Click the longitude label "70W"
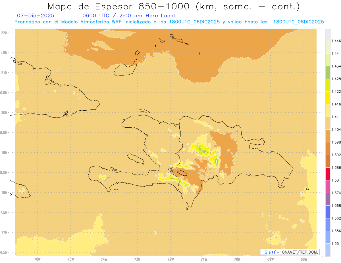This screenshot has height=263, width=341. pos(237,259)
